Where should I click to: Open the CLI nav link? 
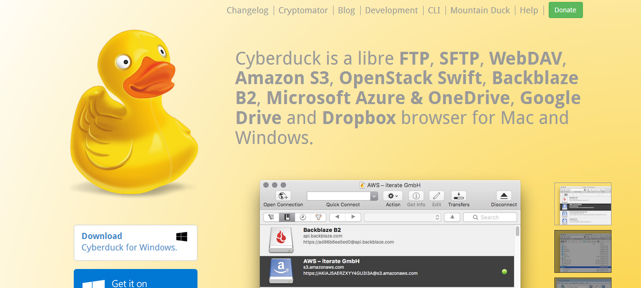[x=434, y=10]
